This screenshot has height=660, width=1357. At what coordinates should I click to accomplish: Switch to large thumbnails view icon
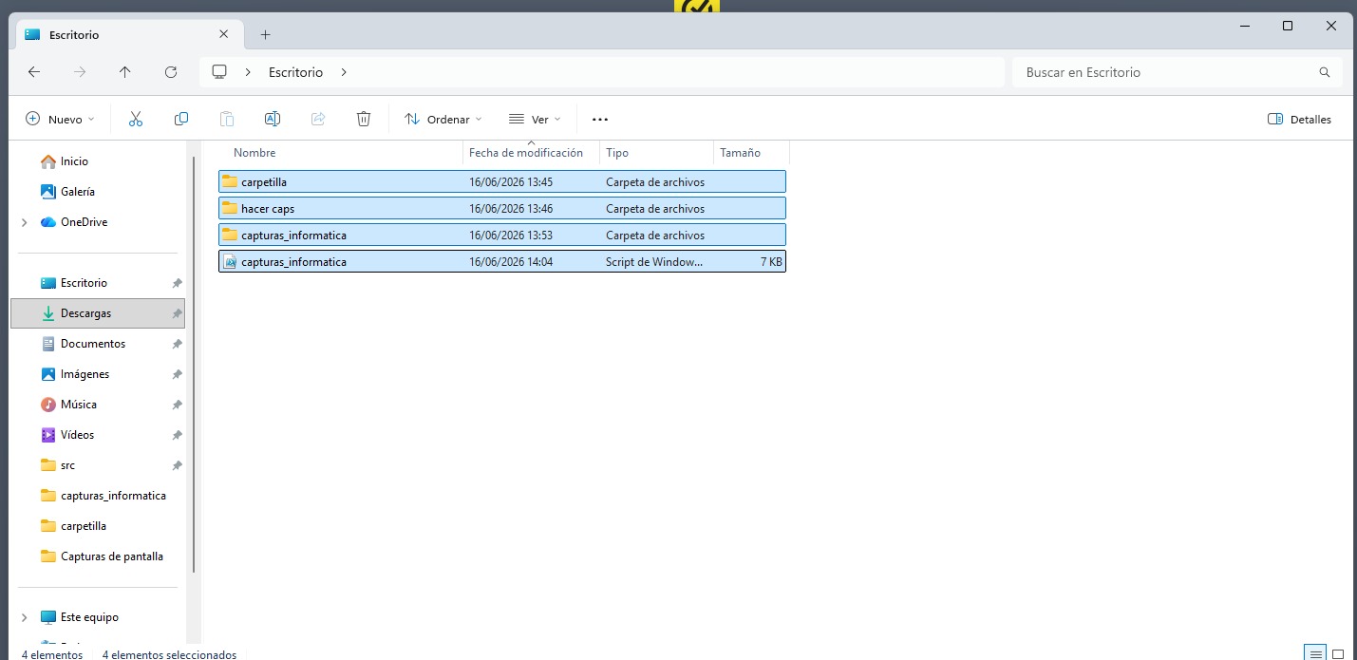tap(1338, 653)
